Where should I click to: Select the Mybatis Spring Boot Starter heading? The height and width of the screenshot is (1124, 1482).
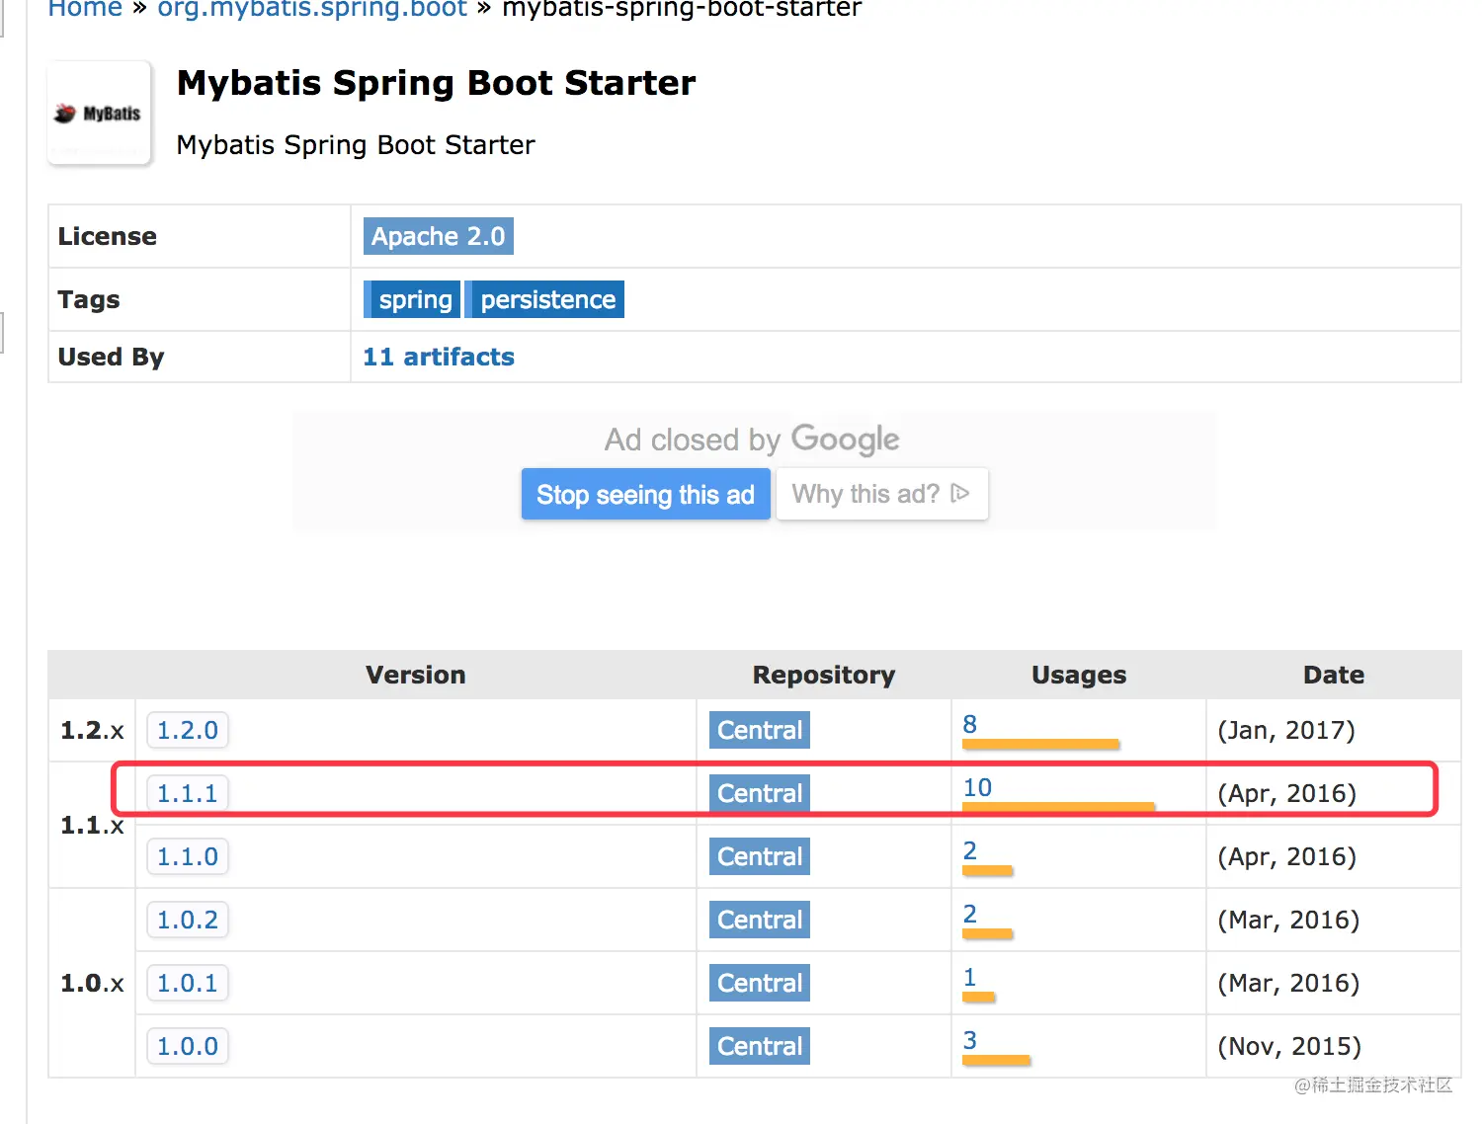point(436,83)
